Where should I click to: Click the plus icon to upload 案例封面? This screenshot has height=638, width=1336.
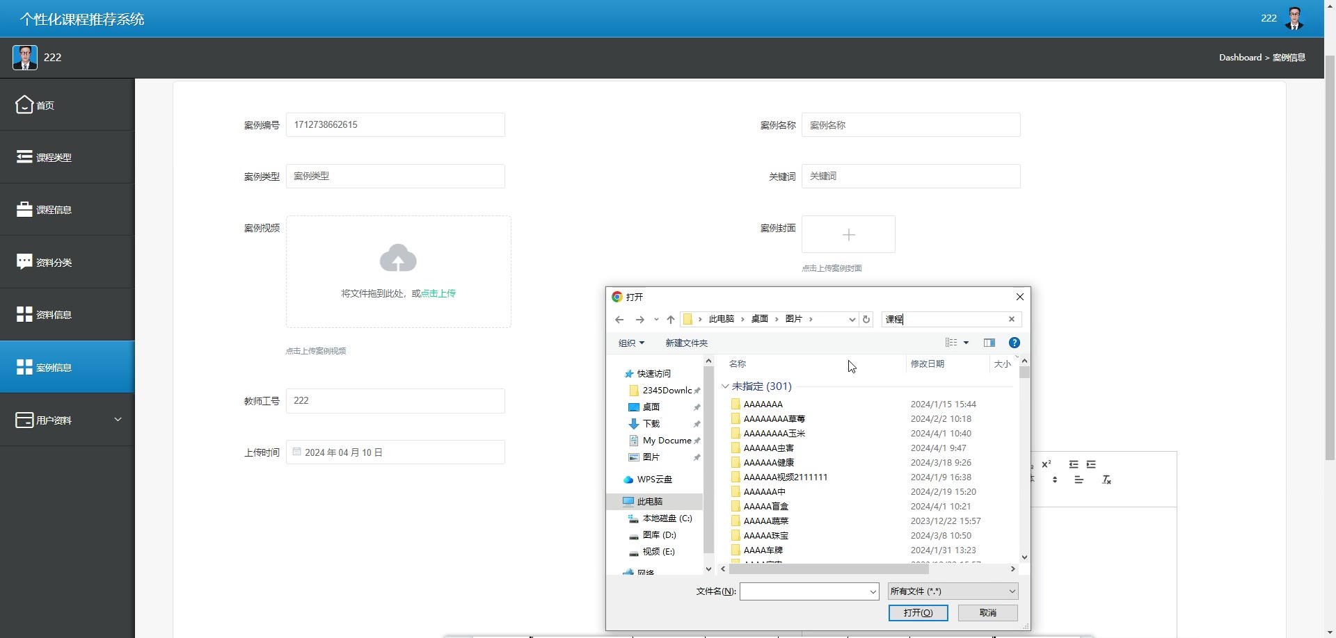tap(848, 235)
